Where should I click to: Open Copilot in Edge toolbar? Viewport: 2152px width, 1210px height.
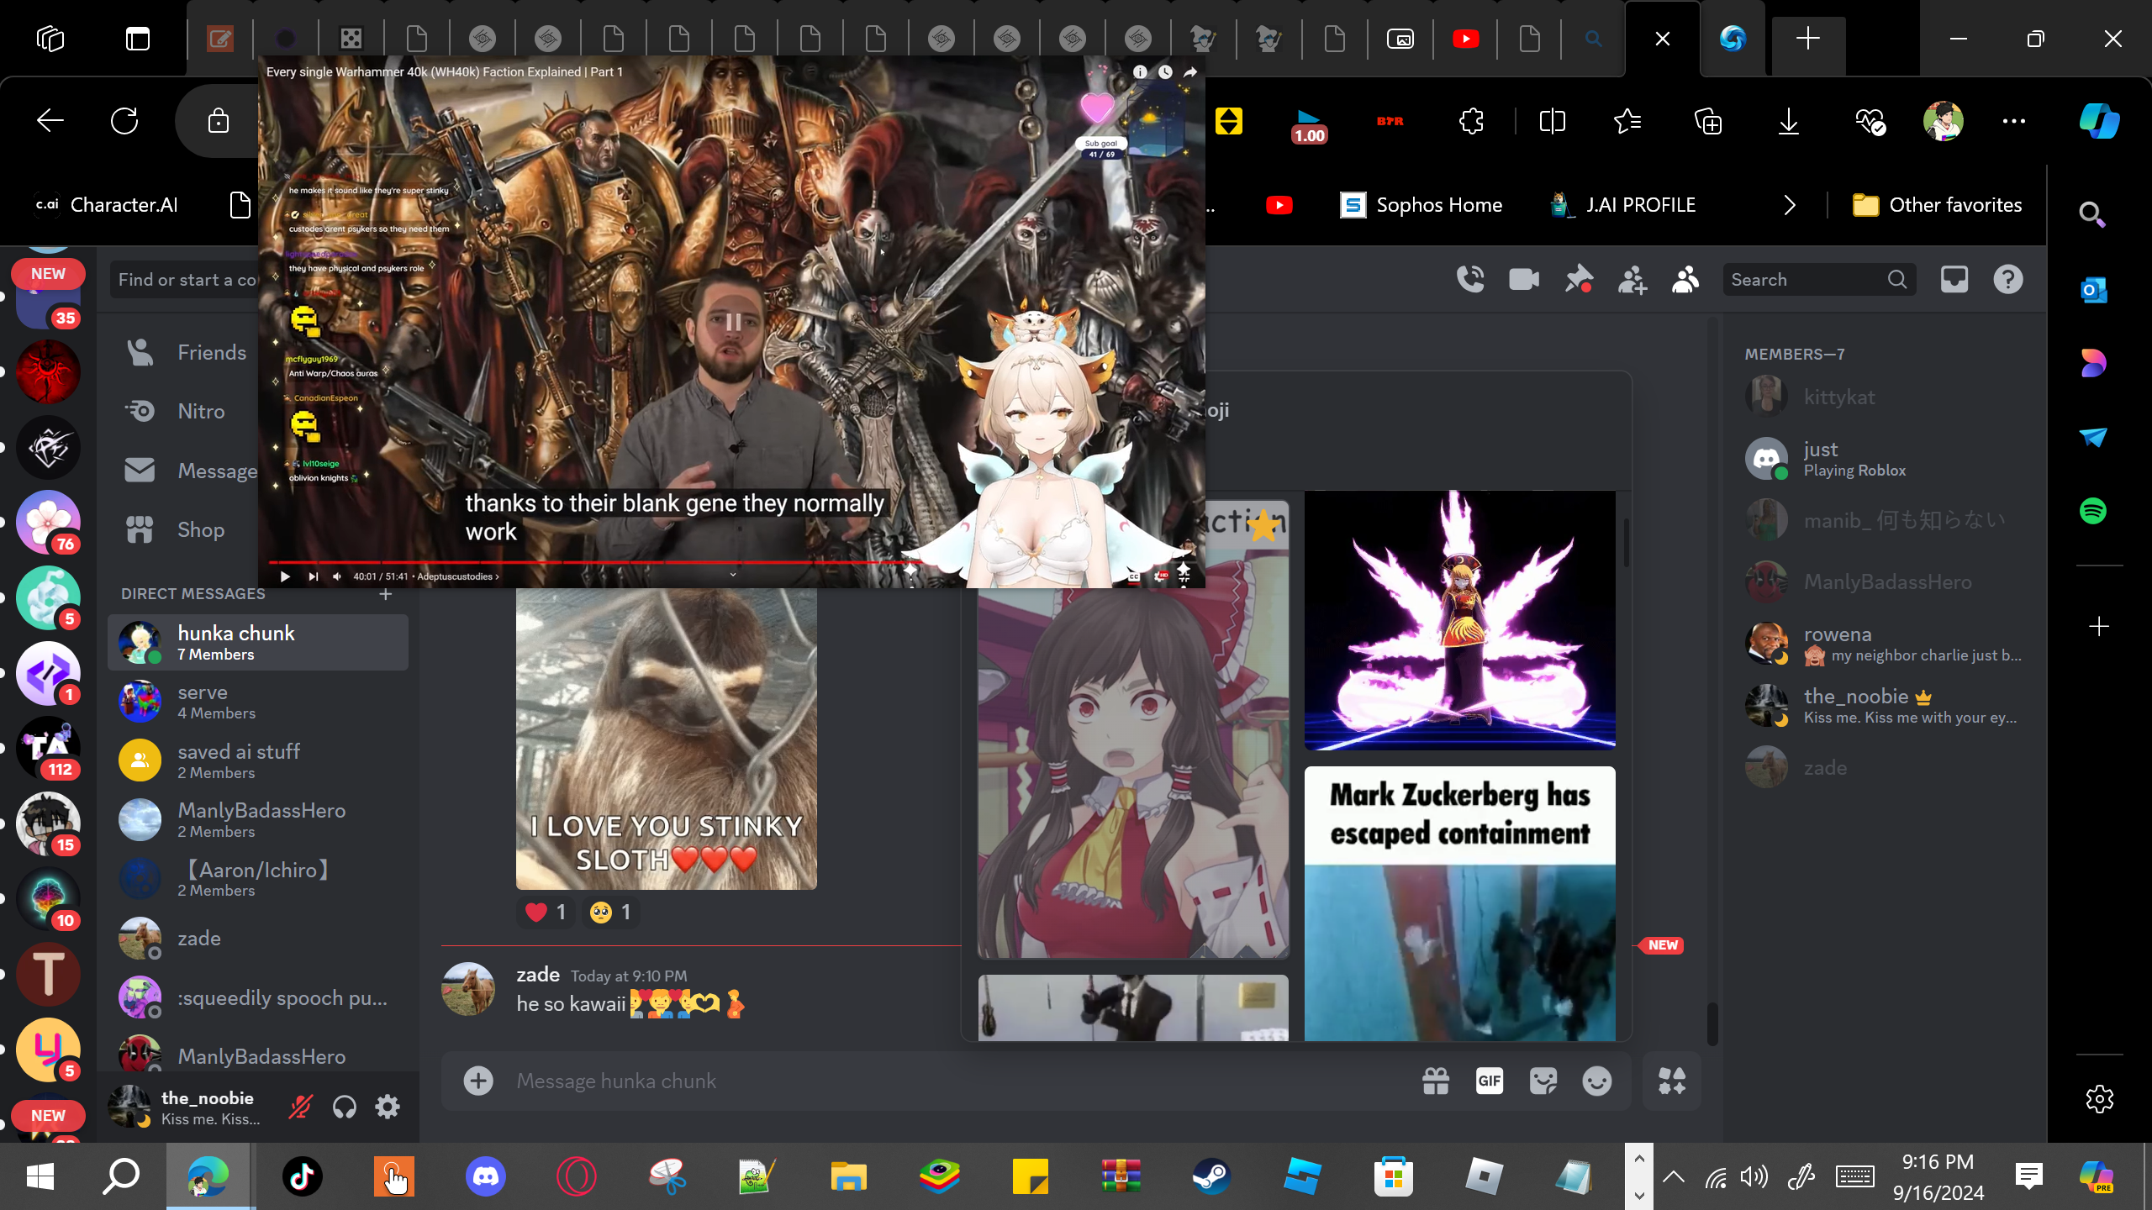tap(2099, 121)
